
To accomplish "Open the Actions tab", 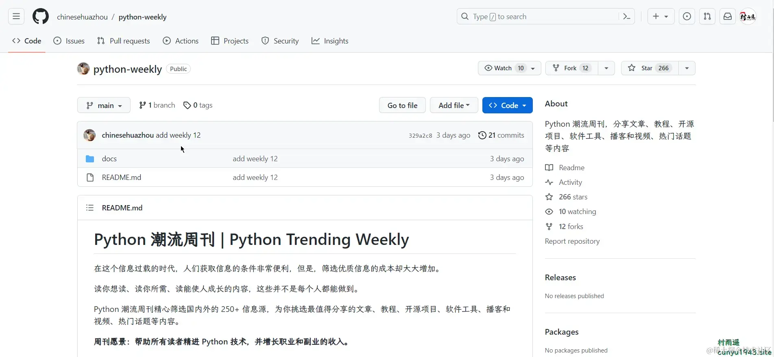I will pos(181,41).
